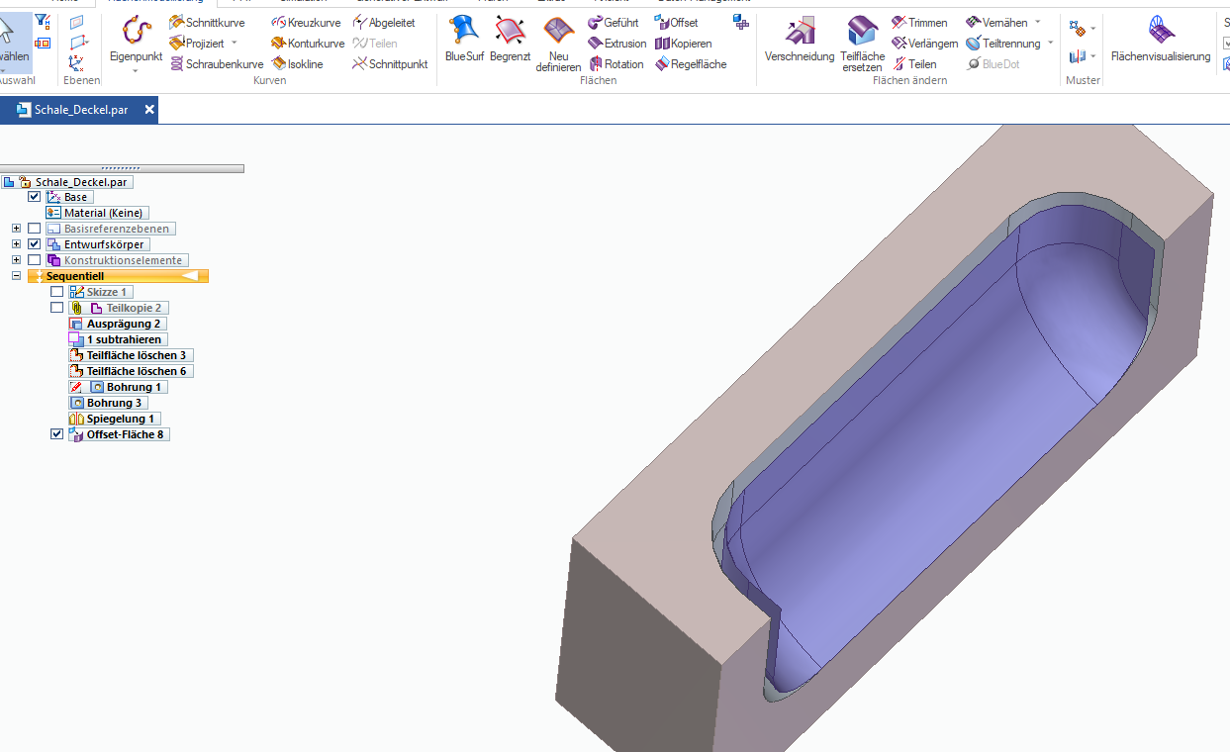
Task: Open the Teiltrennung tool
Action: click(x=1003, y=44)
